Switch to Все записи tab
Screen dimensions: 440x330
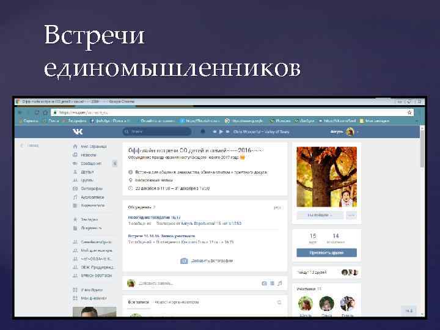pyautogui.click(x=138, y=302)
